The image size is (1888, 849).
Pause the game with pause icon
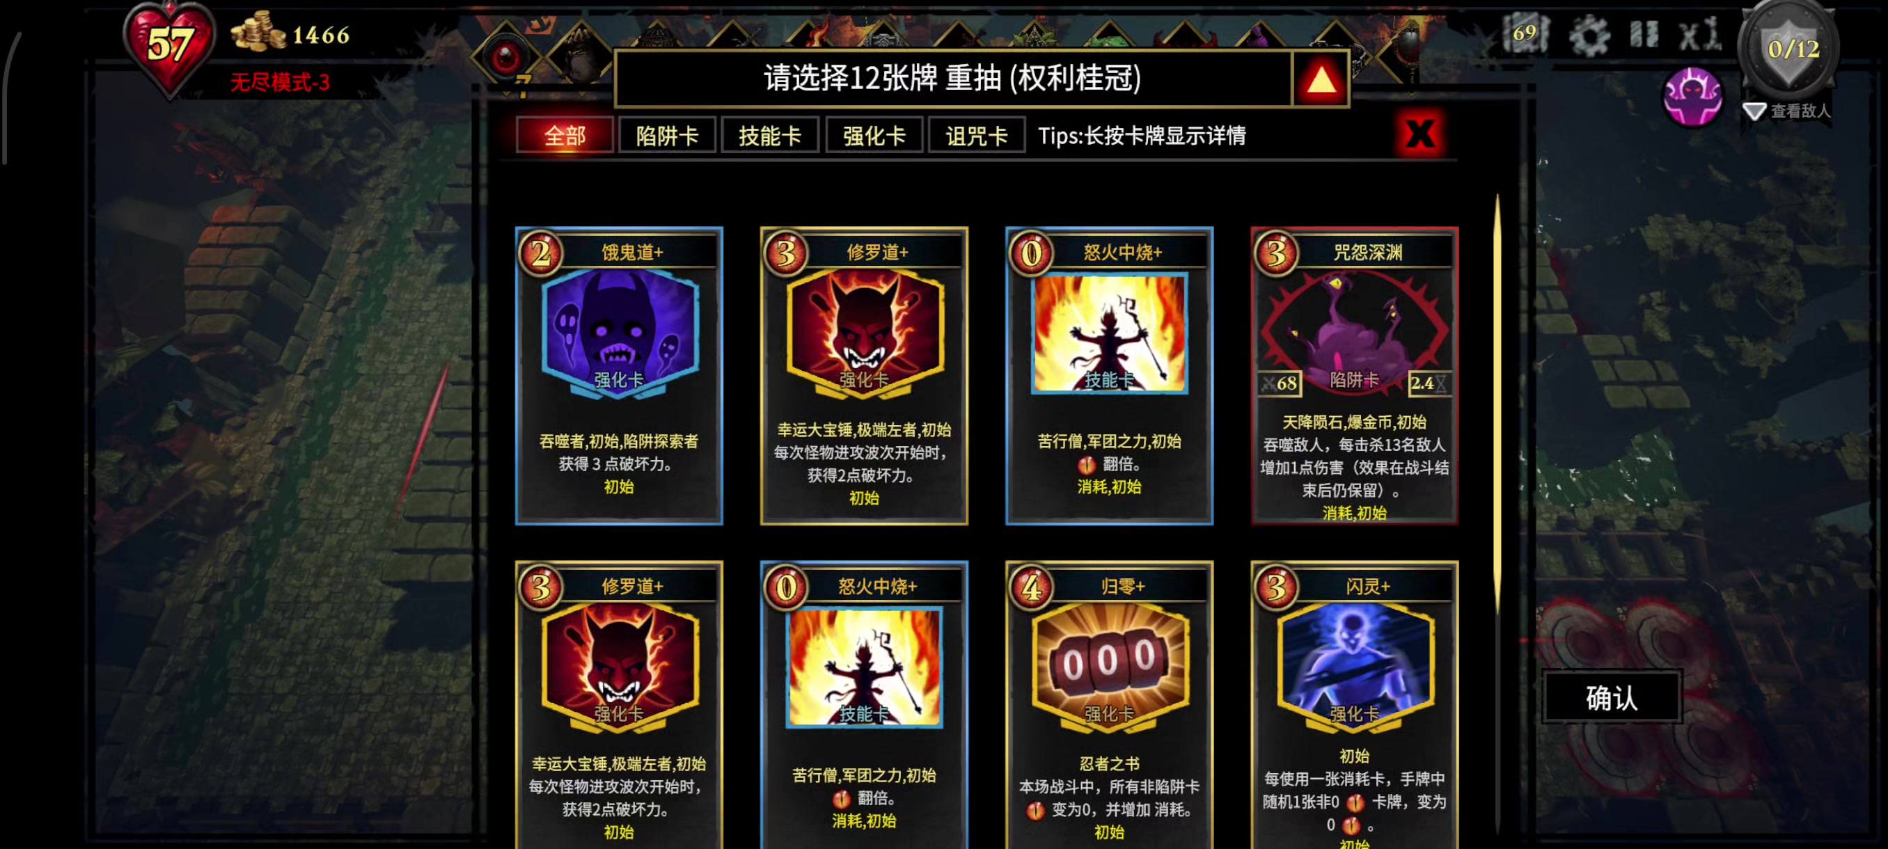pyautogui.click(x=1644, y=33)
